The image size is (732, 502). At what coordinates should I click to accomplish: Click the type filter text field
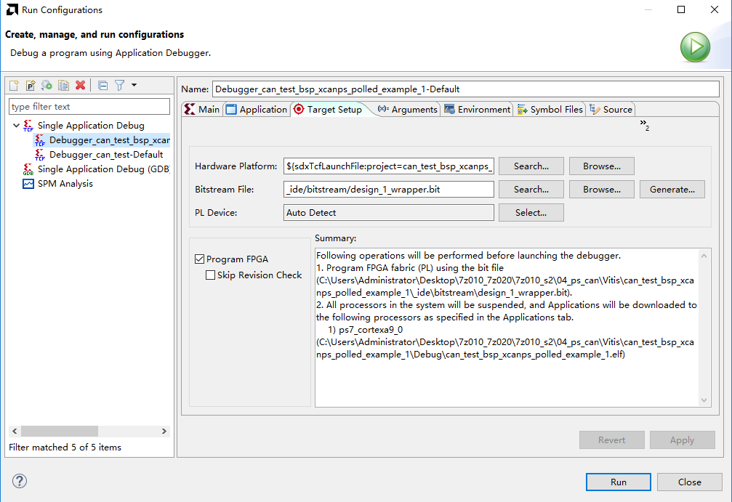[89, 106]
